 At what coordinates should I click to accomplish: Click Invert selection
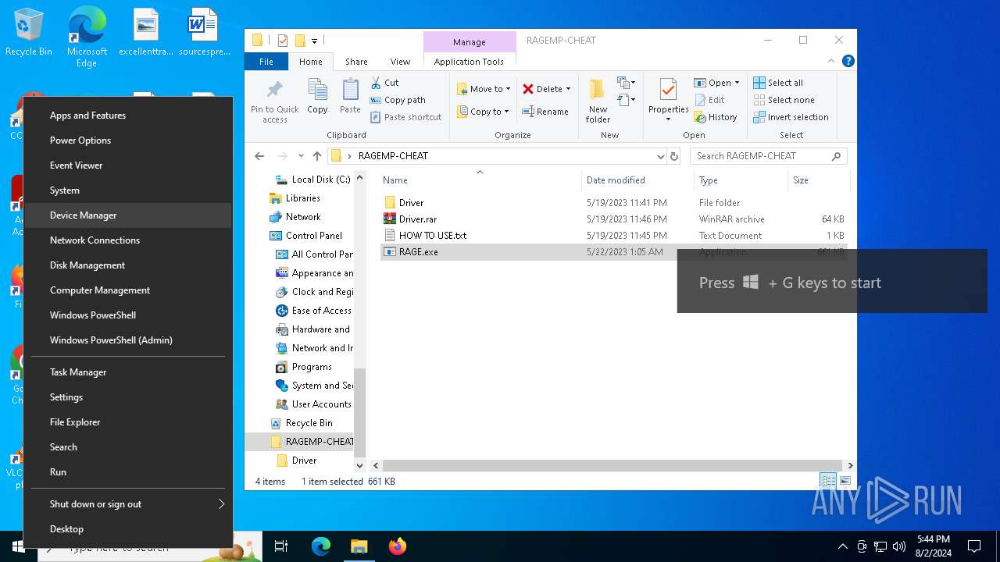(791, 117)
